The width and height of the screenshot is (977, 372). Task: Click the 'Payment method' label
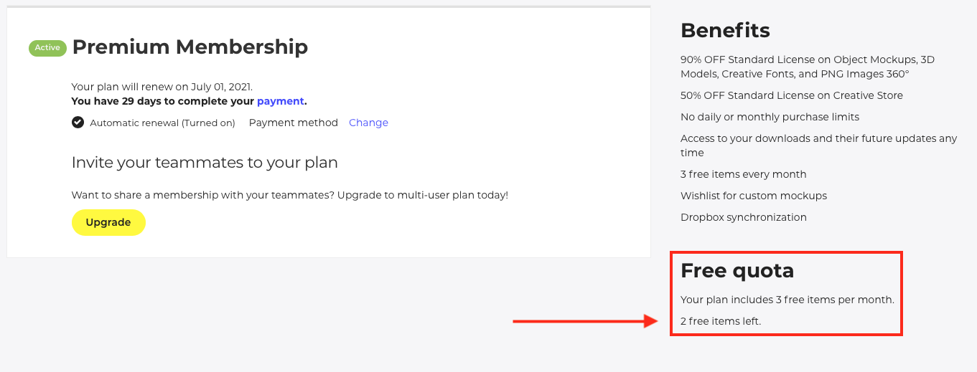[294, 123]
